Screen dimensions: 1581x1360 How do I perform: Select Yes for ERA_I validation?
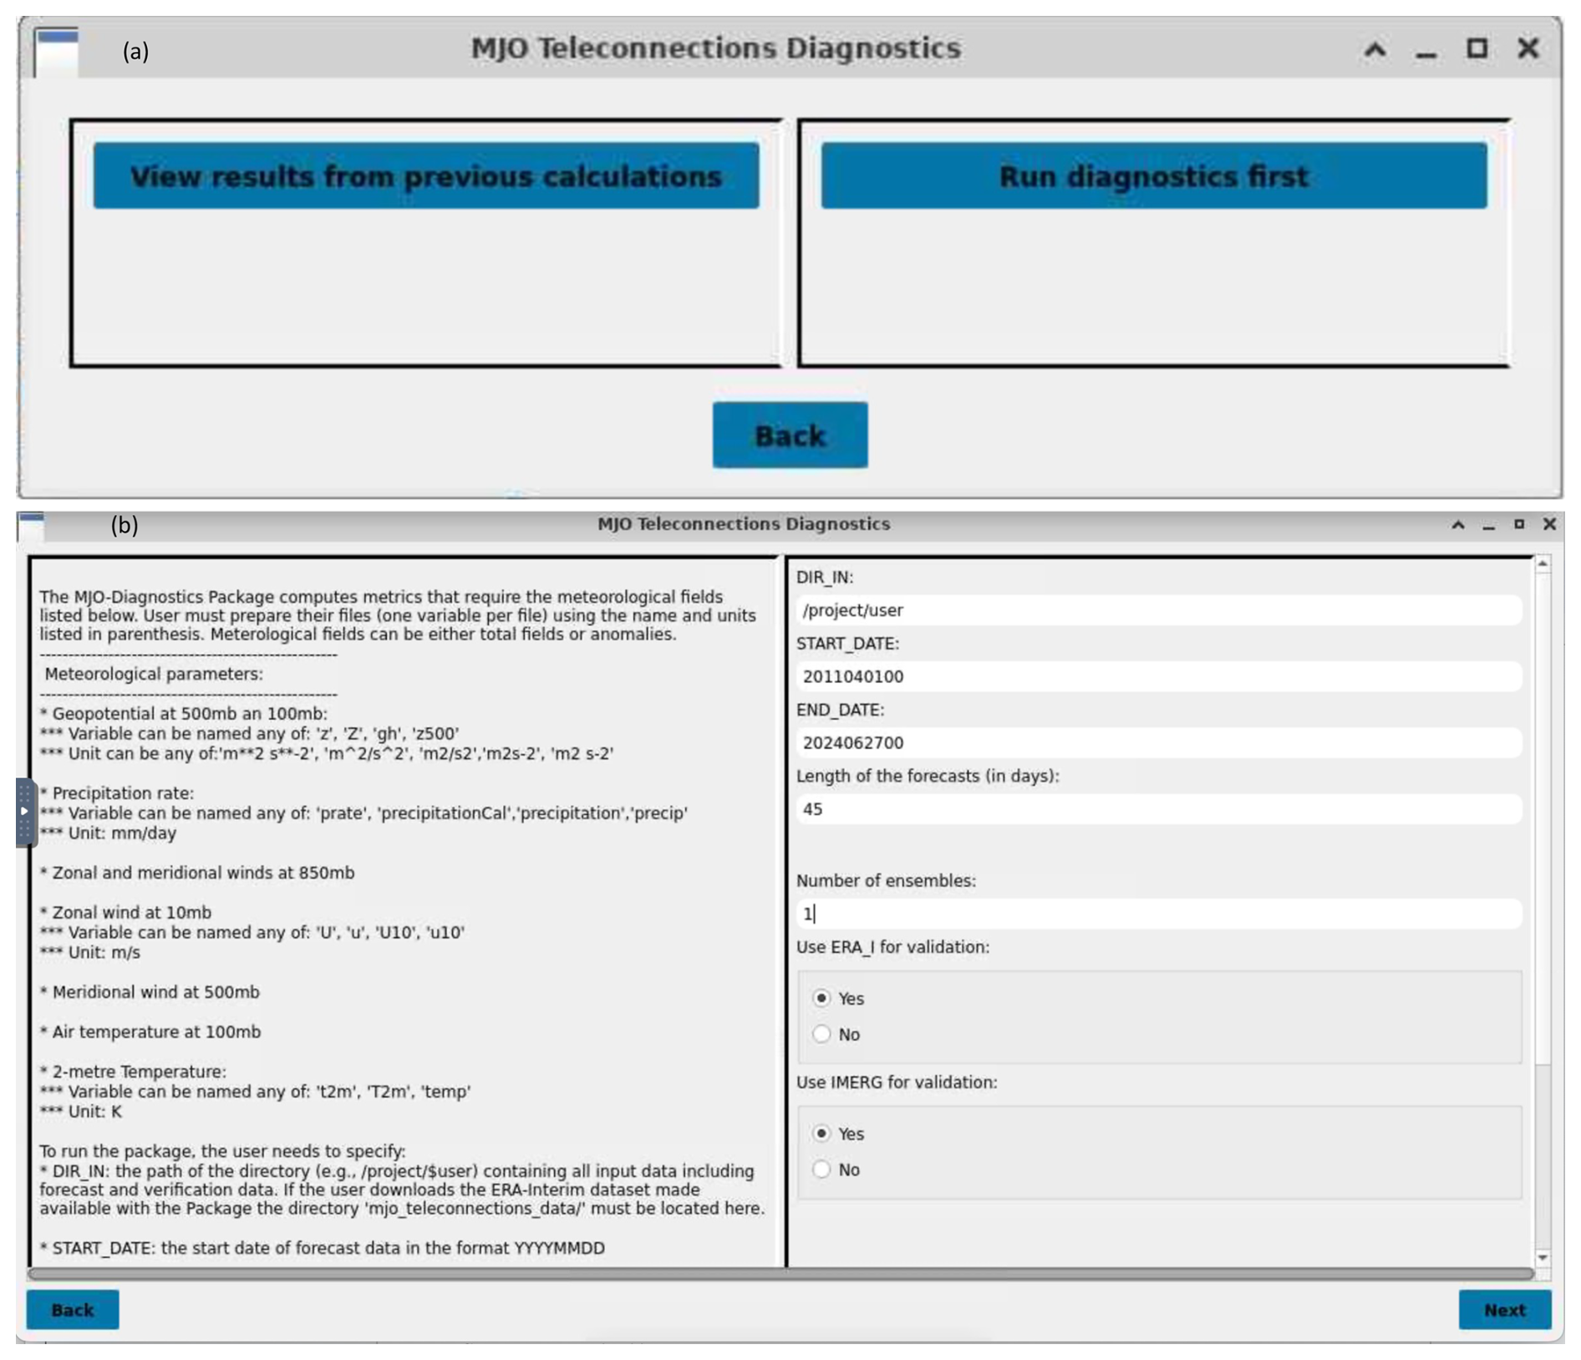821,998
